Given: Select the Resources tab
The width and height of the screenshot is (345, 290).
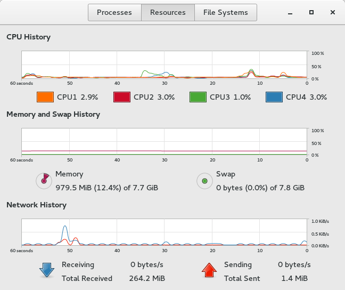Looking at the screenshot, I should (x=168, y=12).
